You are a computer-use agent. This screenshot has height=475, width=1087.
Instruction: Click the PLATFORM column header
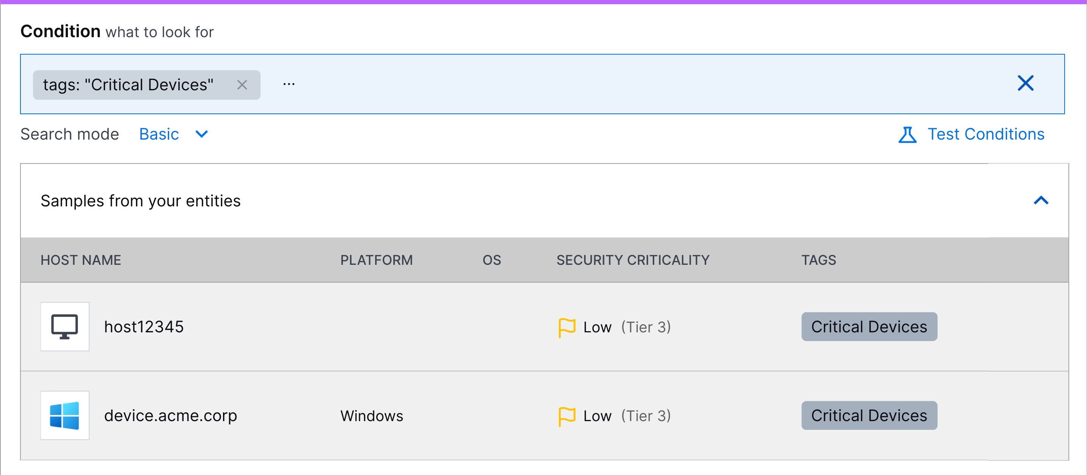376,260
